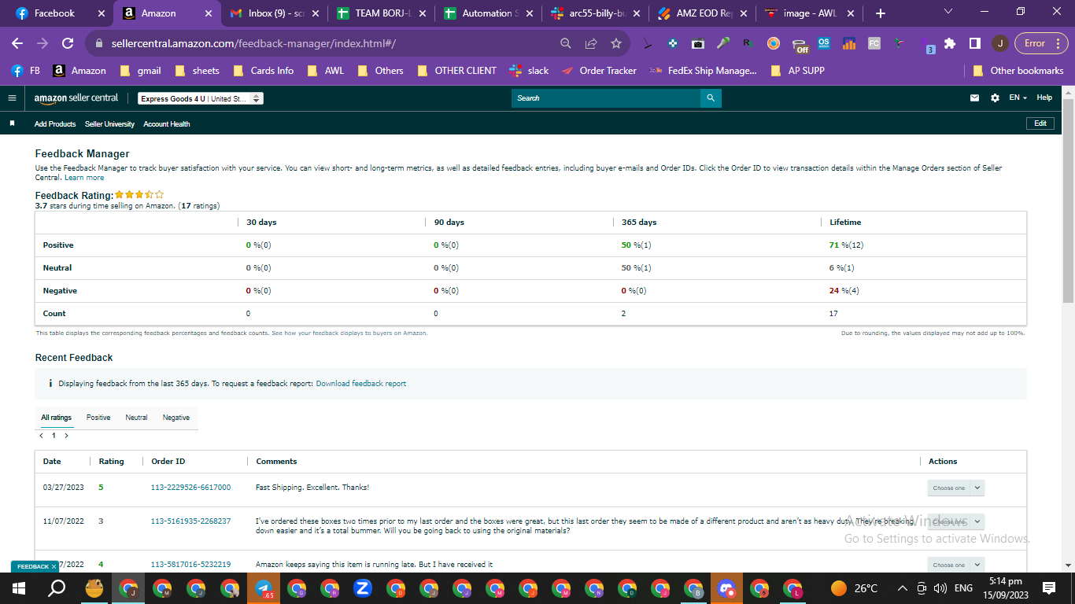Open Choose one dropdown for 03/27/2023 feedback
This screenshot has width=1075, height=604.
tap(955, 488)
